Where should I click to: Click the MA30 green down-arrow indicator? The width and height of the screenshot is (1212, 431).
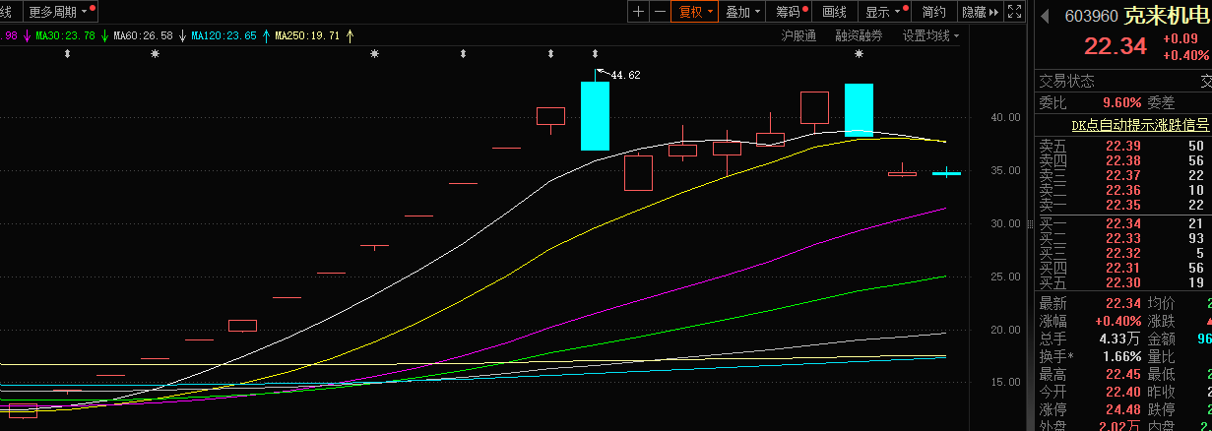[104, 35]
